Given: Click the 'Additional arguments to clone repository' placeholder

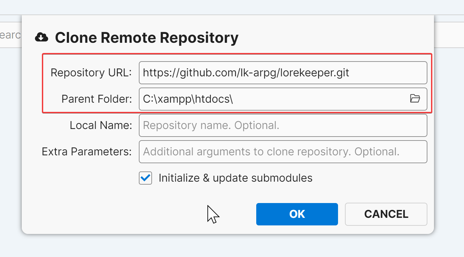Looking at the screenshot, I should pyautogui.click(x=271, y=152).
